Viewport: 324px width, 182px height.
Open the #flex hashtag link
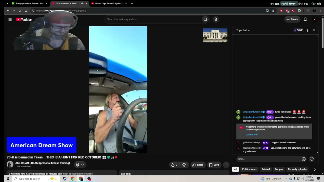coord(66,174)
